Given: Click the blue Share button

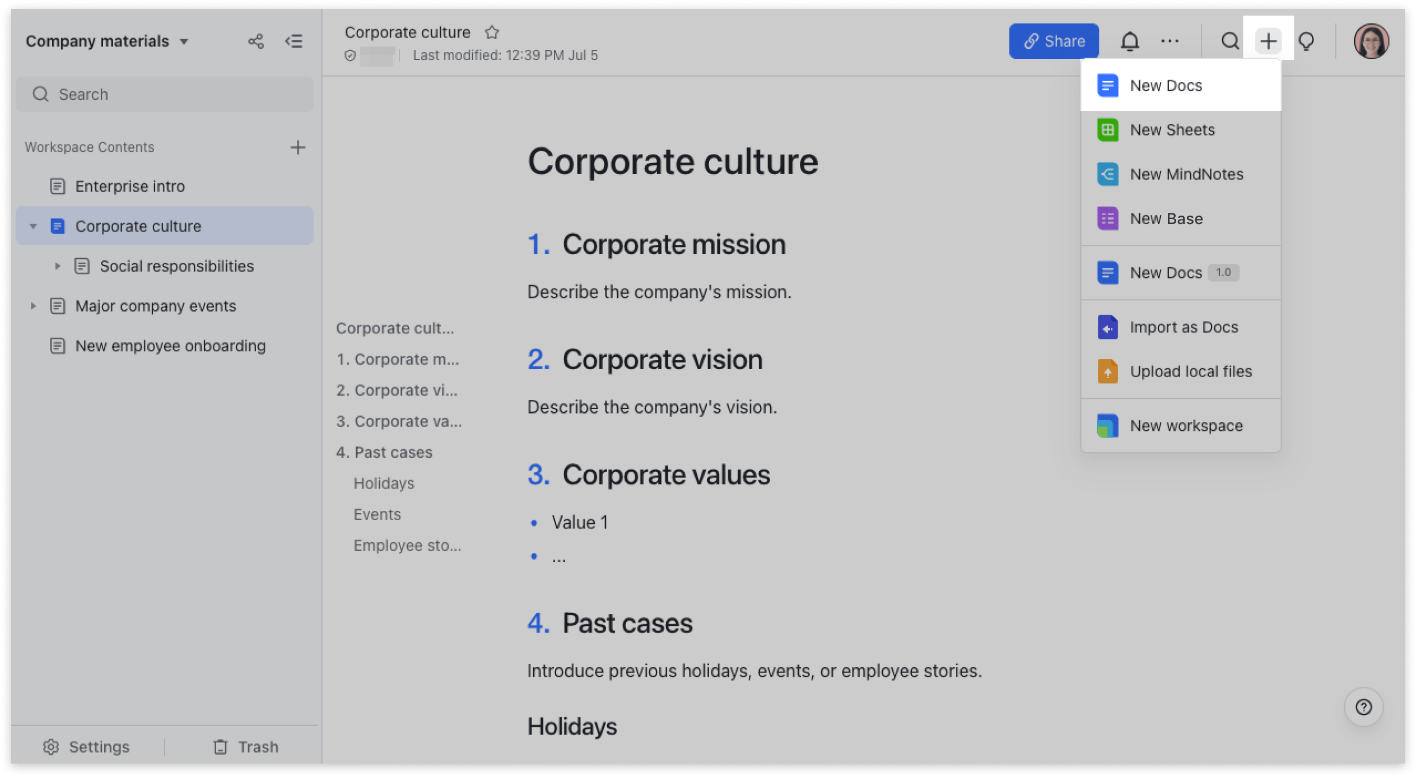Looking at the screenshot, I should 1054,41.
